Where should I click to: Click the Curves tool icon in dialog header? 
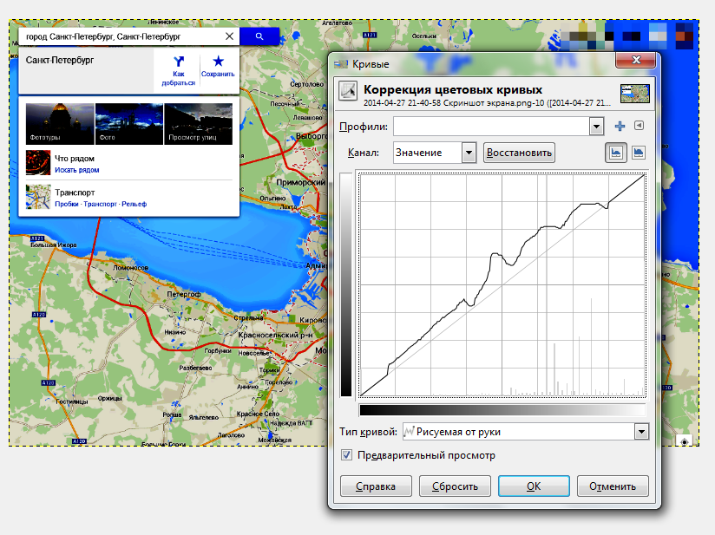click(x=348, y=91)
